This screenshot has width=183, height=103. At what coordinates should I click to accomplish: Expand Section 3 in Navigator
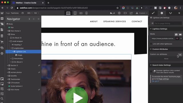pyautogui.click(x=7, y=66)
